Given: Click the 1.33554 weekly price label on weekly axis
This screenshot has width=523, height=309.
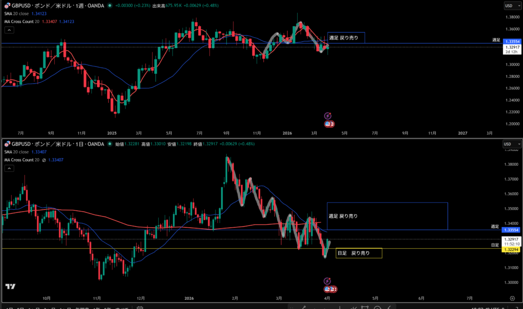Looking at the screenshot, I should pyautogui.click(x=511, y=41).
